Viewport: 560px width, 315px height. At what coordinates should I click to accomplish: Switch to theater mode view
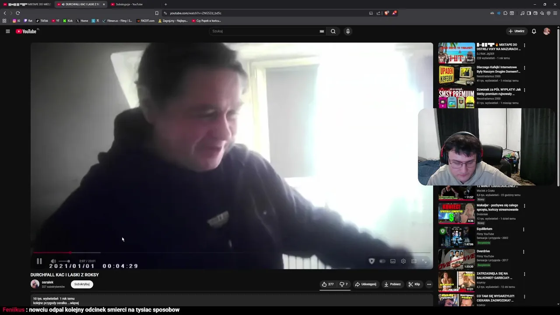click(414, 261)
